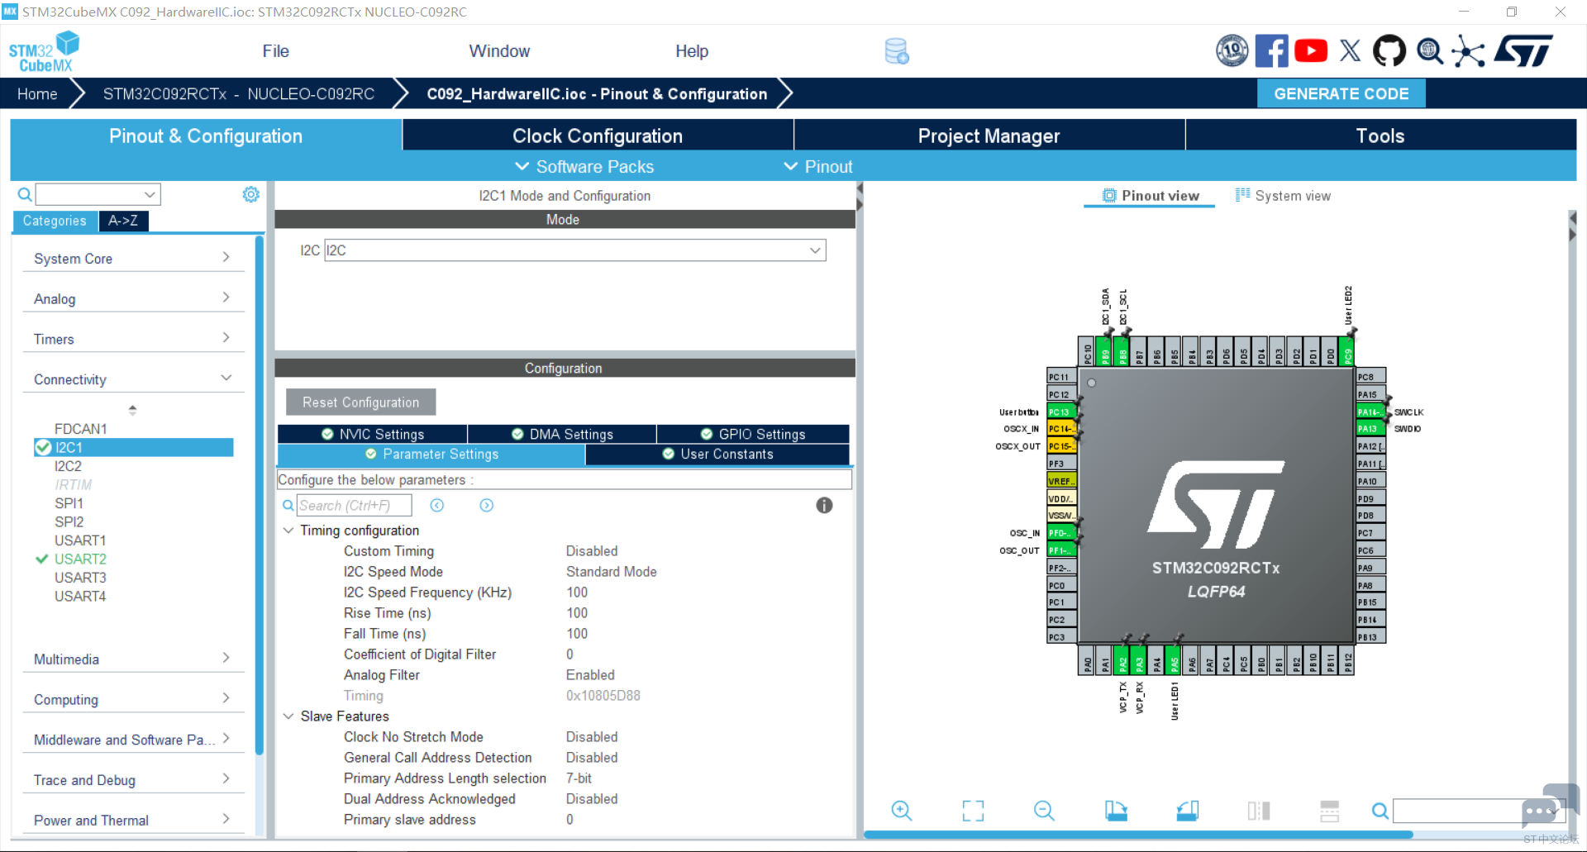Switch category list to A->Z sorting
This screenshot has height=852, width=1587.
point(123,221)
